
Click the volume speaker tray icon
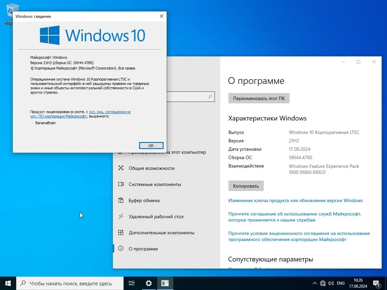tap(331, 283)
